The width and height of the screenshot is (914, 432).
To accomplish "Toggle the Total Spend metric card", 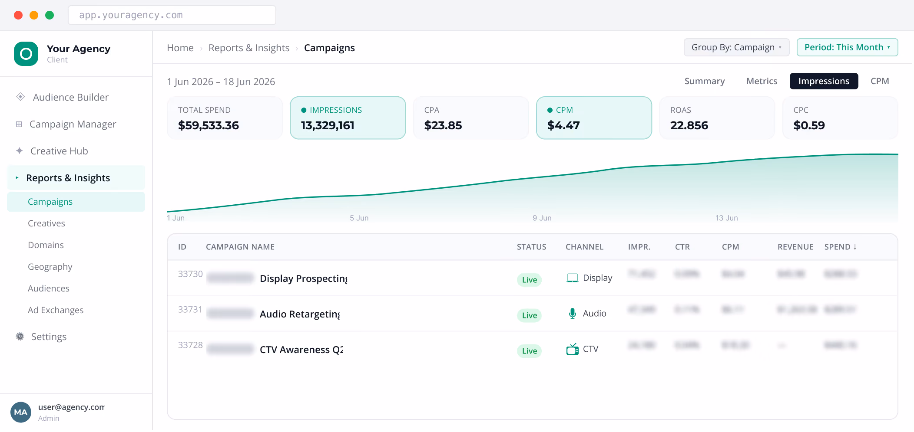I will pyautogui.click(x=225, y=118).
